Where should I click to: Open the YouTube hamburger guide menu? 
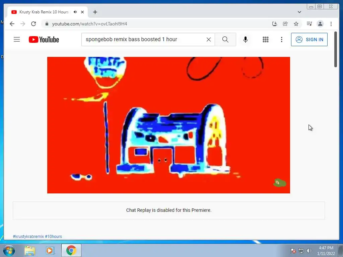[17, 39]
